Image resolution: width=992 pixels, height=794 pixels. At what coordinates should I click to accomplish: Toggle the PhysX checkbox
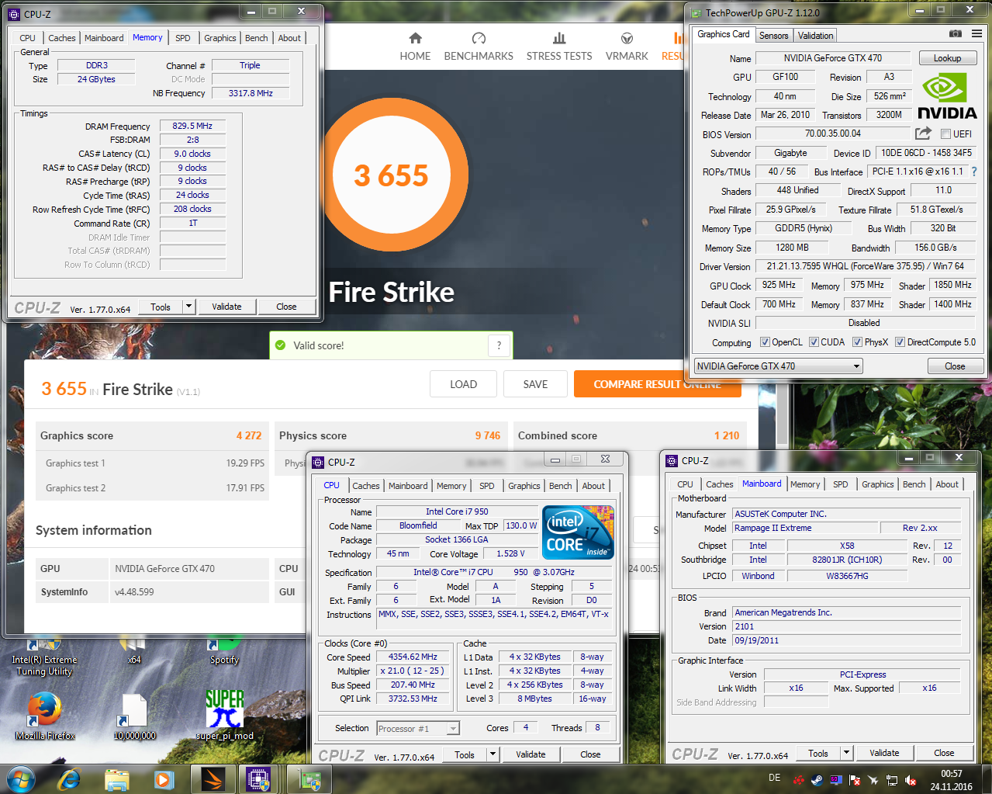[857, 342]
